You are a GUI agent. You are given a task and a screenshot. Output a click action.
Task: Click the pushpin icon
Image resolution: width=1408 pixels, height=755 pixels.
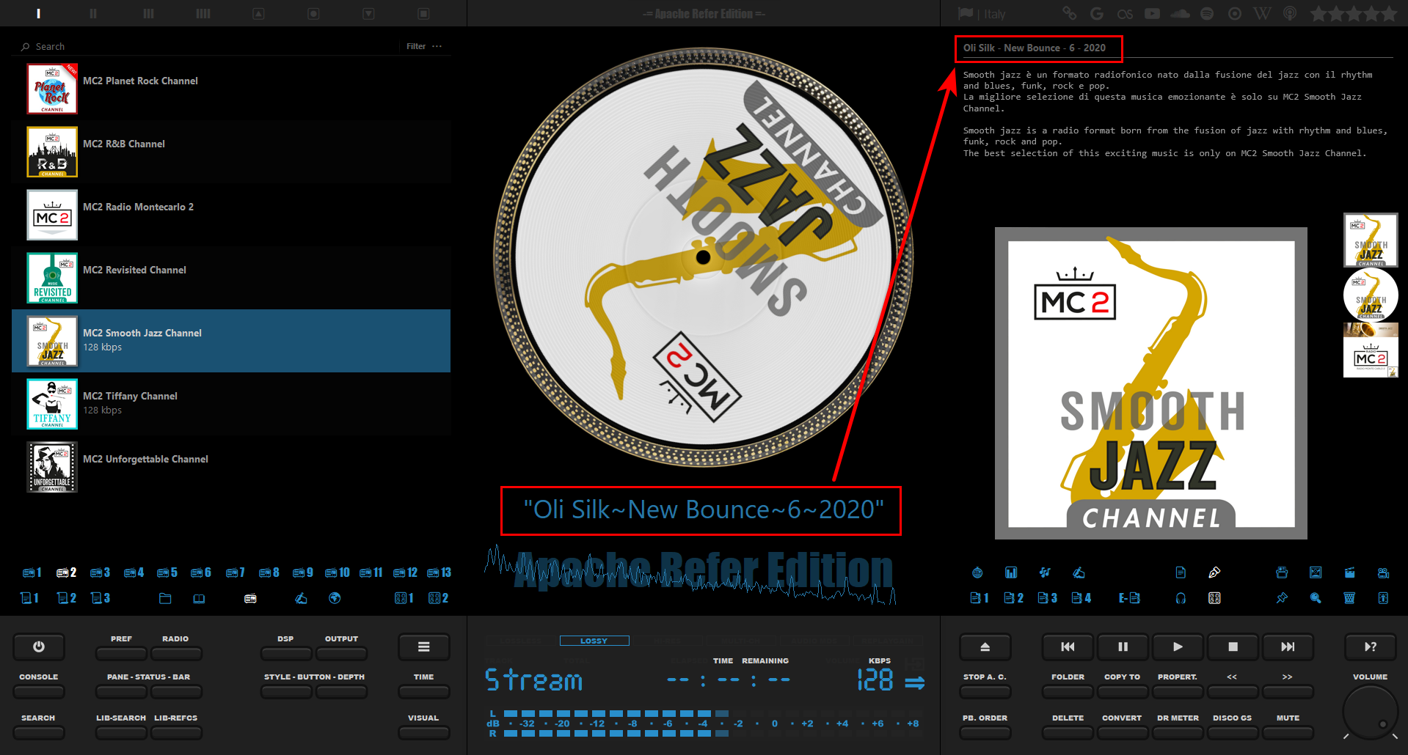pyautogui.click(x=1282, y=598)
